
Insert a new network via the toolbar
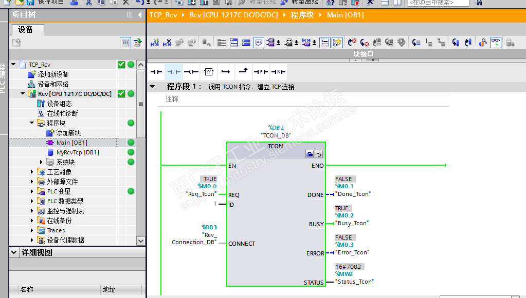(x=155, y=43)
